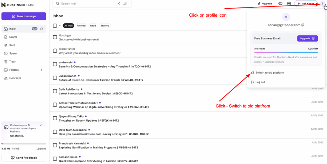This screenshot has height=164, width=327.
Task: Check the Dave from Oceanone email checkbox
Action: (55, 131)
